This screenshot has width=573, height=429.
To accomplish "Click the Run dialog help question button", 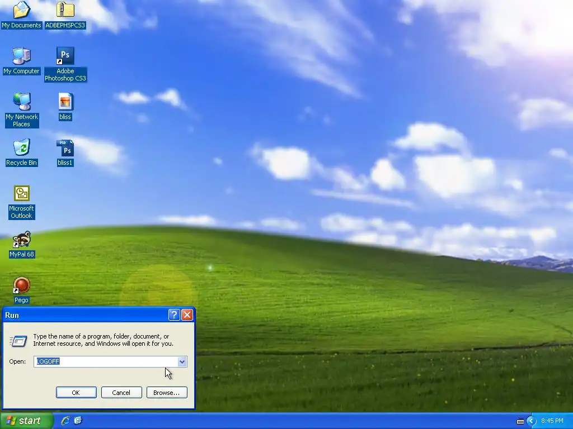I will (x=174, y=315).
